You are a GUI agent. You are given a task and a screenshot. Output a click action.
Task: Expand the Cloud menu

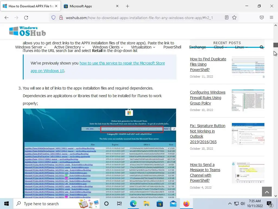[x=220, y=47]
